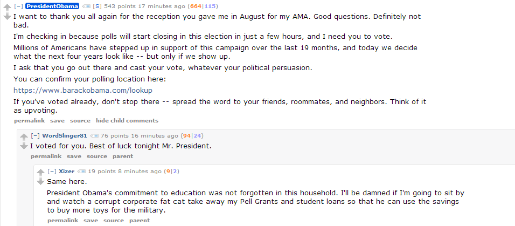Click tag icon beside Xizer username

82,172
